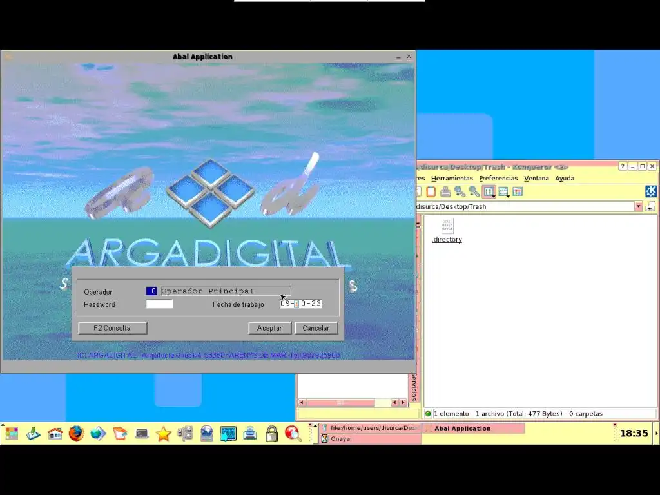Screen dimensions: 660x495
Task: Click the Operador Principal name field
Action: coord(226,291)
